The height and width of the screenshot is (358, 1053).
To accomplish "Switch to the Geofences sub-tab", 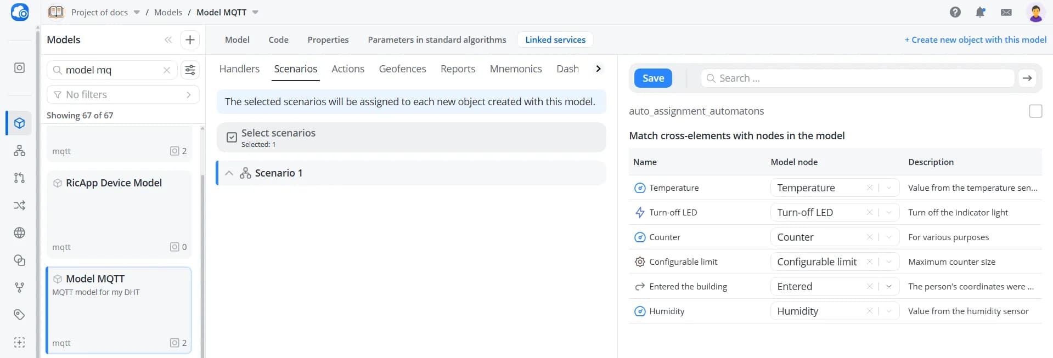I will pos(403,69).
